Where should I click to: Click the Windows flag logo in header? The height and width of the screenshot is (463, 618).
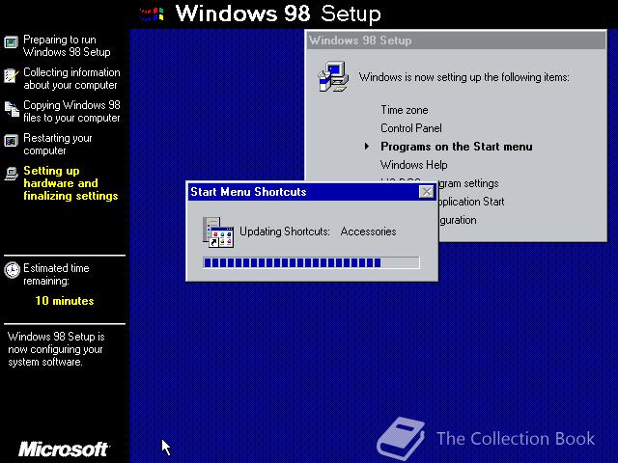click(152, 14)
